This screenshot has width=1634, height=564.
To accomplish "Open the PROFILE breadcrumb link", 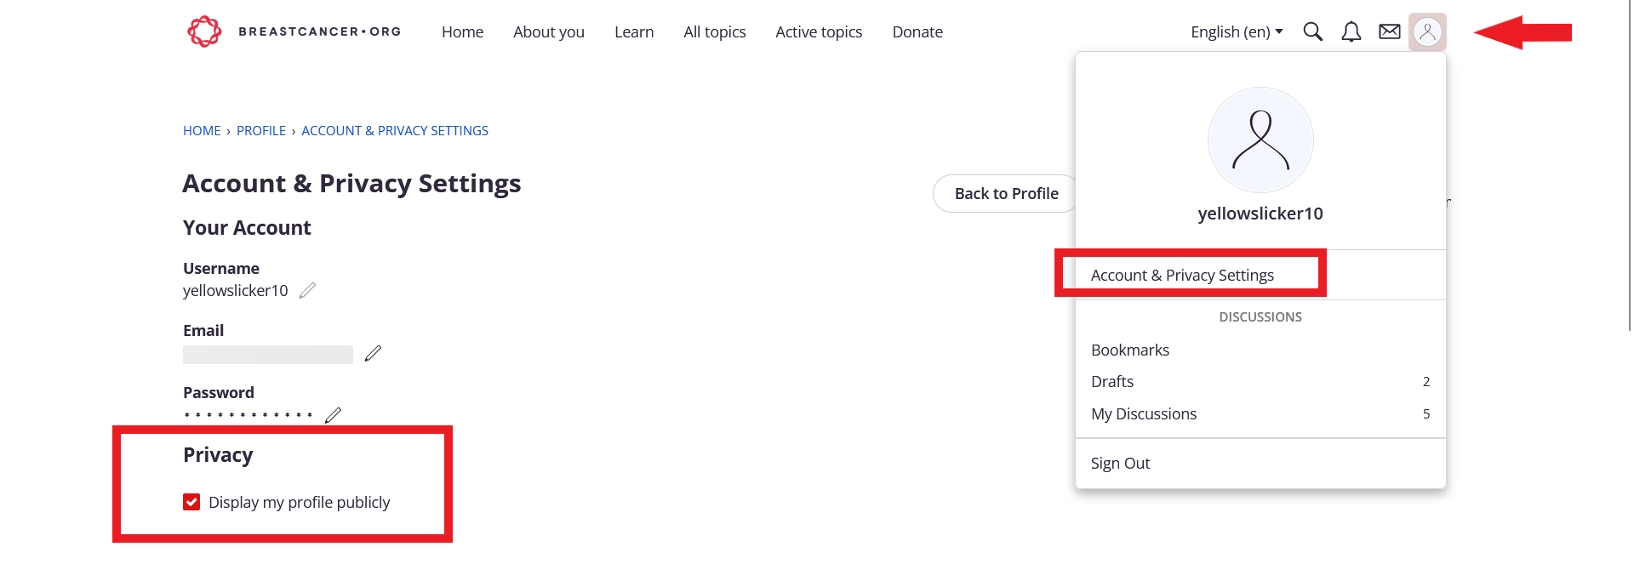I will pyautogui.click(x=261, y=130).
